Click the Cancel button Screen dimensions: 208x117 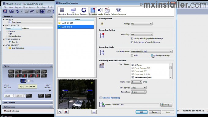pos(154,112)
